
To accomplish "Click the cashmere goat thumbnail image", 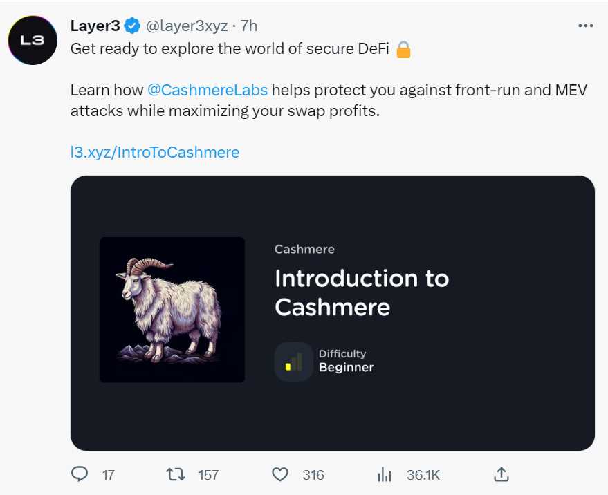I will pos(172,310).
